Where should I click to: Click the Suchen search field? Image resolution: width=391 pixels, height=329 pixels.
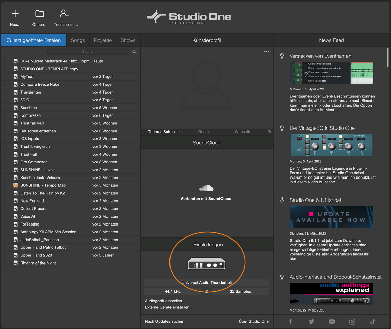tap(88, 52)
